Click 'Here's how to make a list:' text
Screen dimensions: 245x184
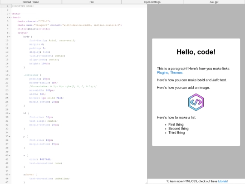click(176, 117)
